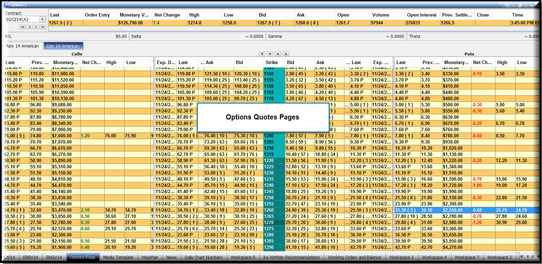542x264 pixels.
Task: Switch to the Media Template tab
Action: coord(118,257)
